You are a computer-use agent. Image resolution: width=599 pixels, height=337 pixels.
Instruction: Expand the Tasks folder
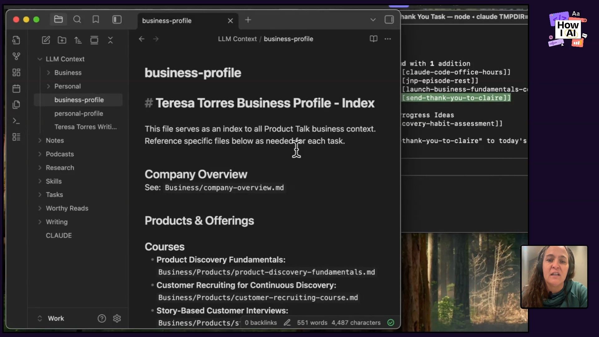(40, 195)
